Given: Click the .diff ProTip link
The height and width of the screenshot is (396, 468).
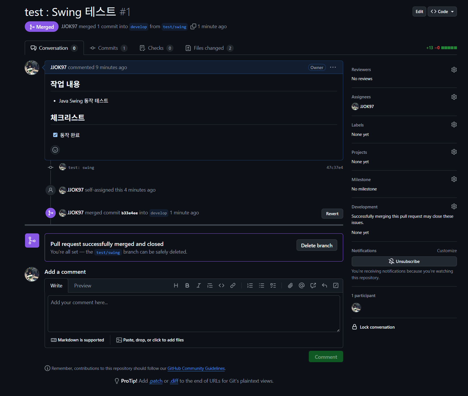Looking at the screenshot, I should point(174,381).
